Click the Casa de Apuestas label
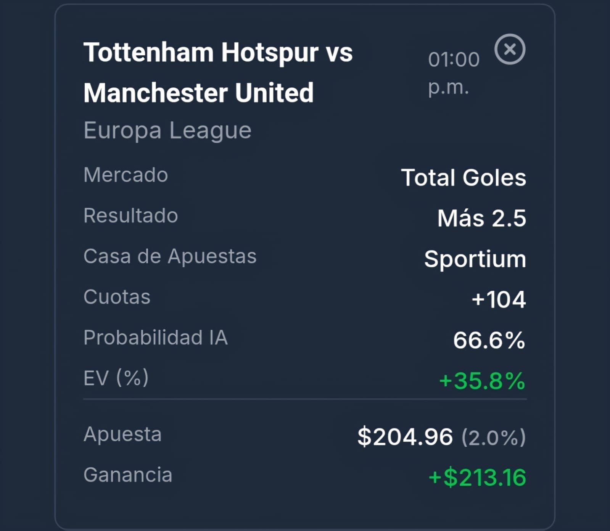This screenshot has width=610, height=531. pos(170,256)
